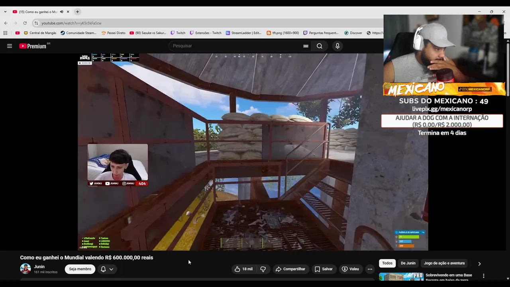Like the video with thumbs-up 18 mil
The width and height of the screenshot is (510, 287).
point(243,269)
